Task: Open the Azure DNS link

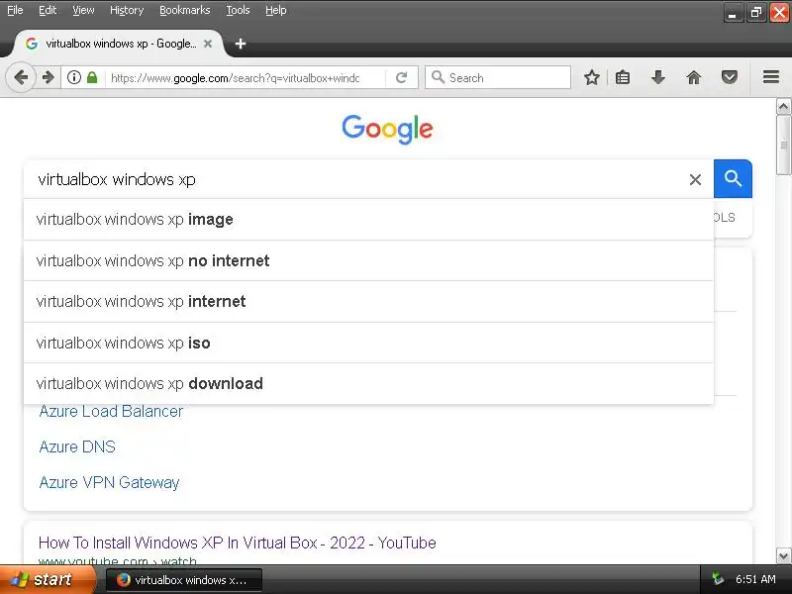Action: coord(77,447)
